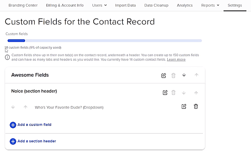251x153 pixels.
Task: Click Custom Fields for the Contact Record heading
Action: pyautogui.click(x=80, y=22)
